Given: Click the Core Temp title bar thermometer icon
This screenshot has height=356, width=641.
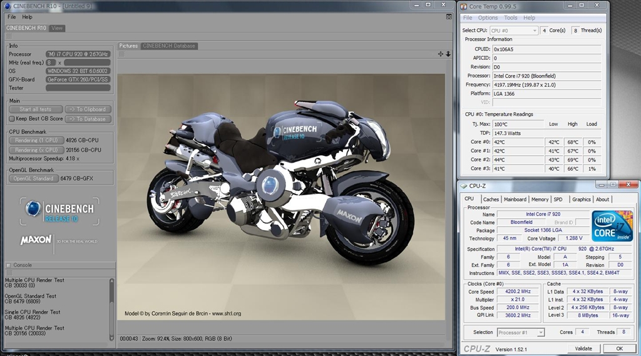Looking at the screenshot, I should click(464, 6).
